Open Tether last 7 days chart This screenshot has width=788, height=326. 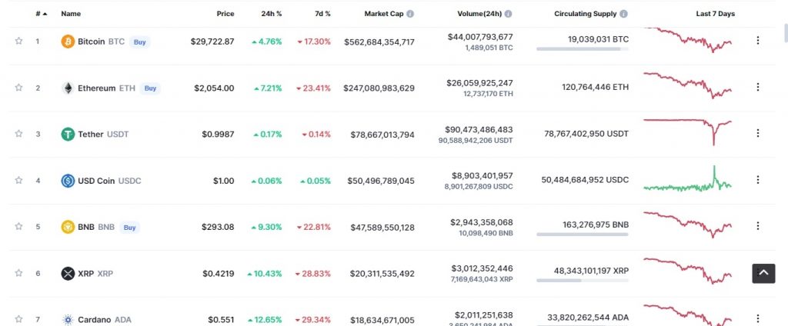click(x=687, y=132)
